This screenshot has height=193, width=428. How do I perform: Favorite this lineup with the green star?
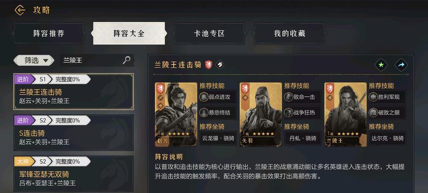coord(381,65)
